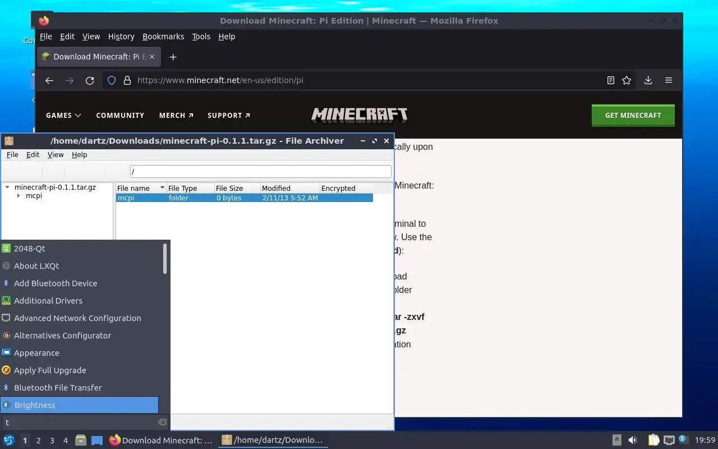
Task: Click Firefox forward arrow button
Action: 70,80
